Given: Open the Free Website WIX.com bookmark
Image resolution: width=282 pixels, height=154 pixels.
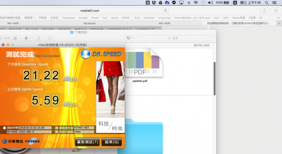Looking at the screenshot, I should tap(192, 18).
